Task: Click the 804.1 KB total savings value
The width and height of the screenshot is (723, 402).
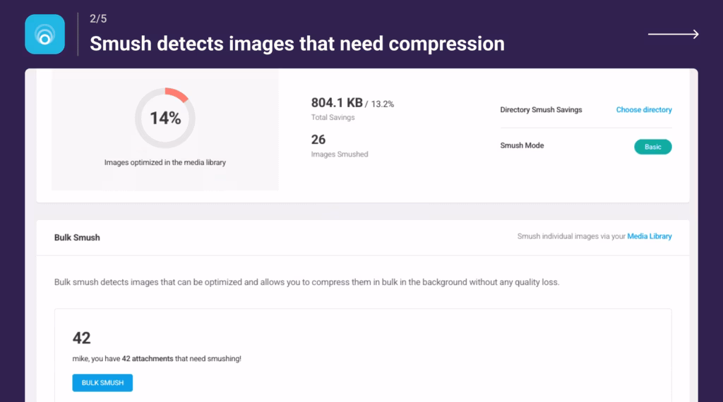Action: 337,103
